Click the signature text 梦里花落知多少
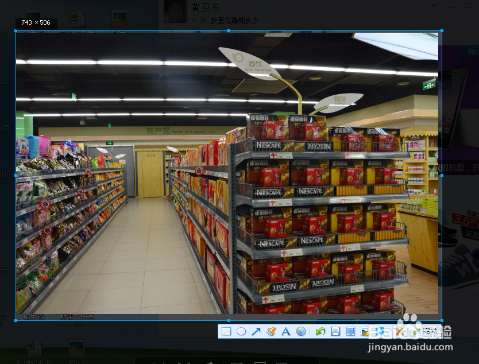479x364 pixels. point(234,21)
